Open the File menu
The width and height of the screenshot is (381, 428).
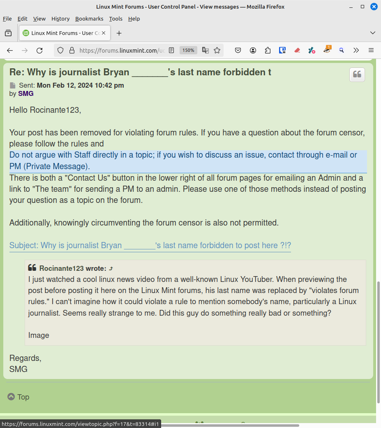click(7, 19)
